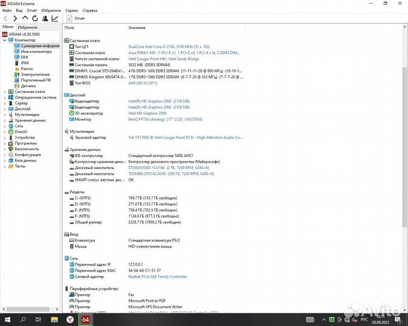Switch to the Избранное tab
Image resolution: width=408 pixels, height=326 pixels.
click(x=28, y=27)
